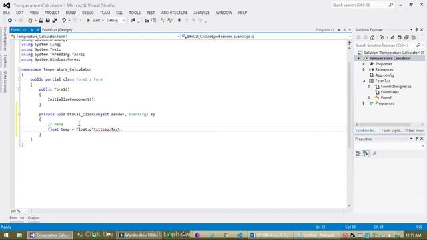
Task: Click the New Project toolbar icon
Action: click(30, 21)
